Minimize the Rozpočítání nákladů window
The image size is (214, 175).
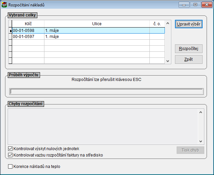click(x=184, y=5)
